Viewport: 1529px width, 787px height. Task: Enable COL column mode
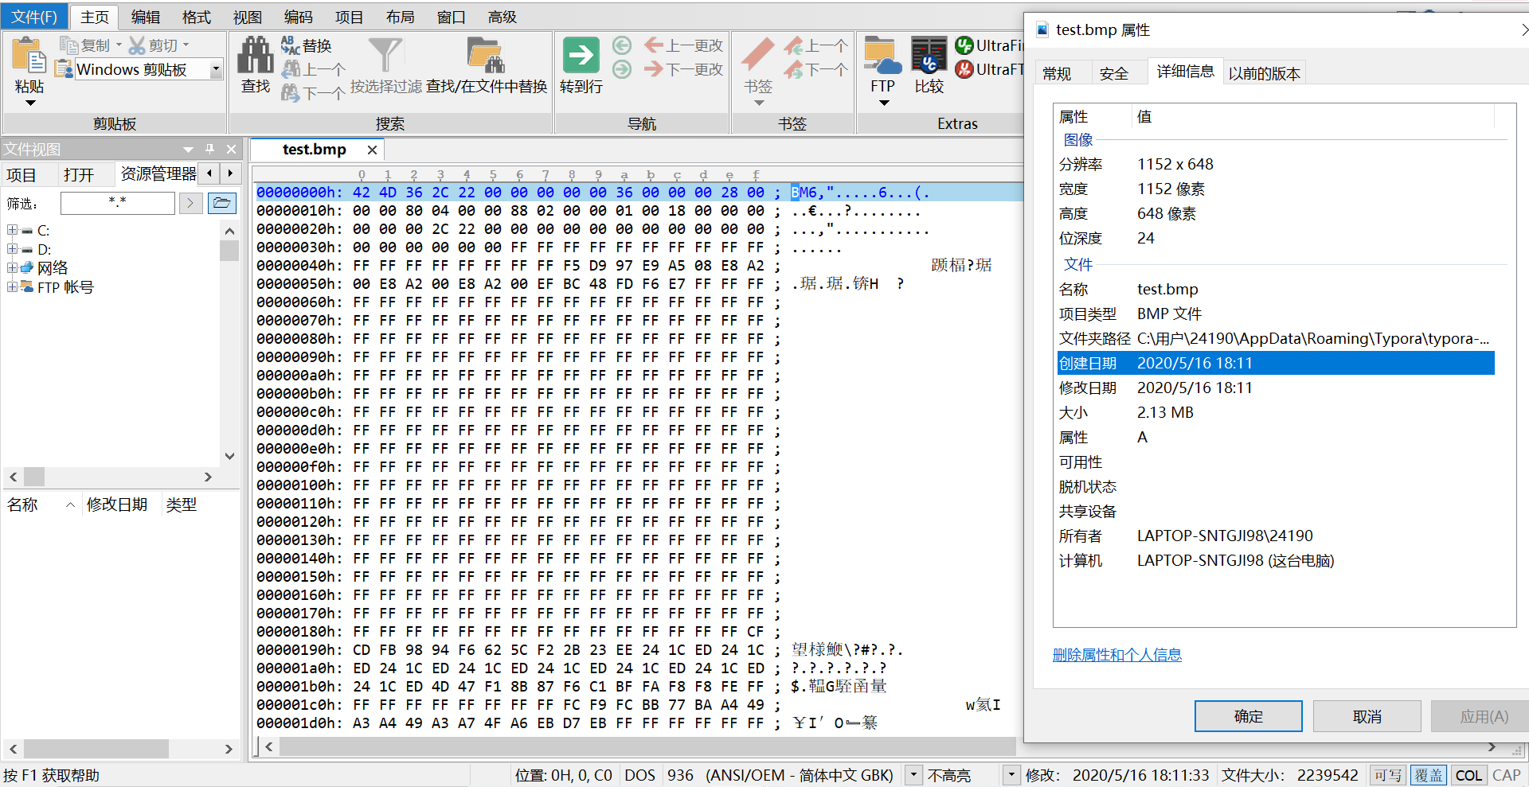[1468, 774]
